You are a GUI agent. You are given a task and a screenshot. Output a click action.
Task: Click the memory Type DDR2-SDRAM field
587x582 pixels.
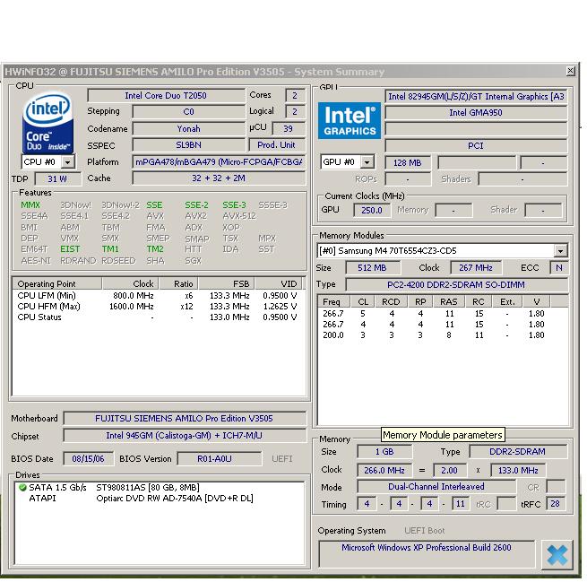pos(518,452)
